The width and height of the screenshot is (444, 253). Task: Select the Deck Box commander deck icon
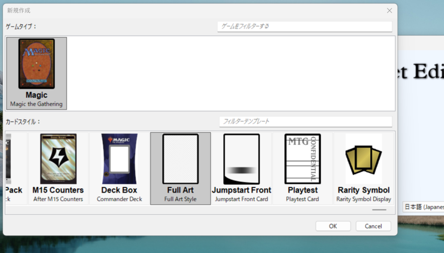coord(119,159)
